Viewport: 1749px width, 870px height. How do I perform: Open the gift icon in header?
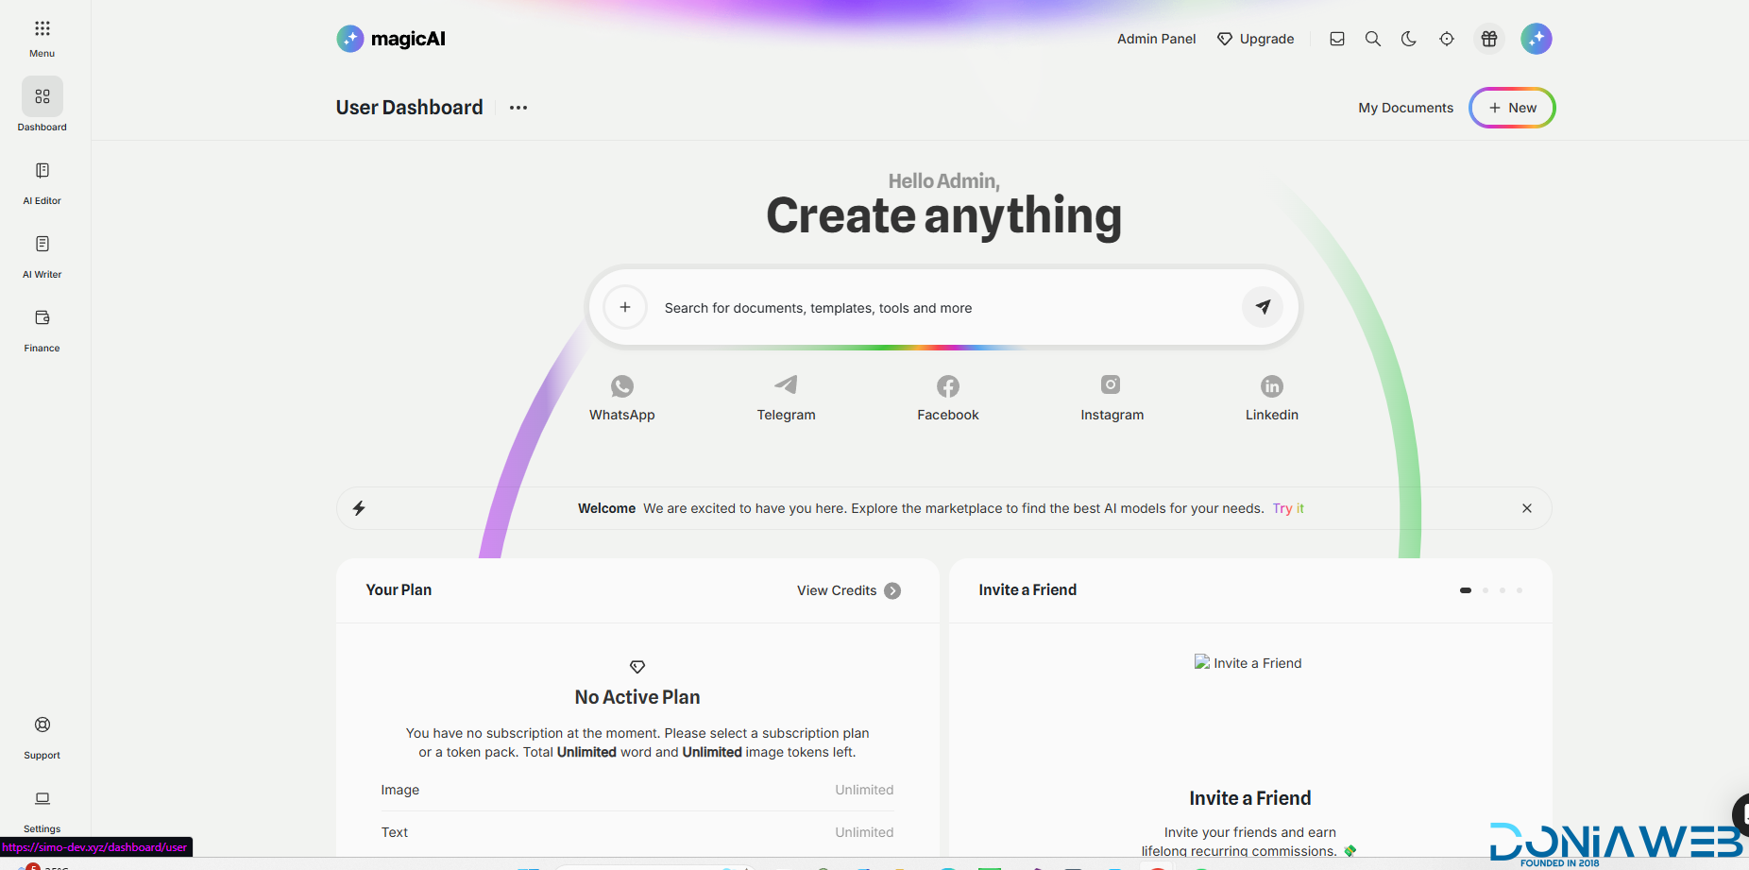point(1488,39)
